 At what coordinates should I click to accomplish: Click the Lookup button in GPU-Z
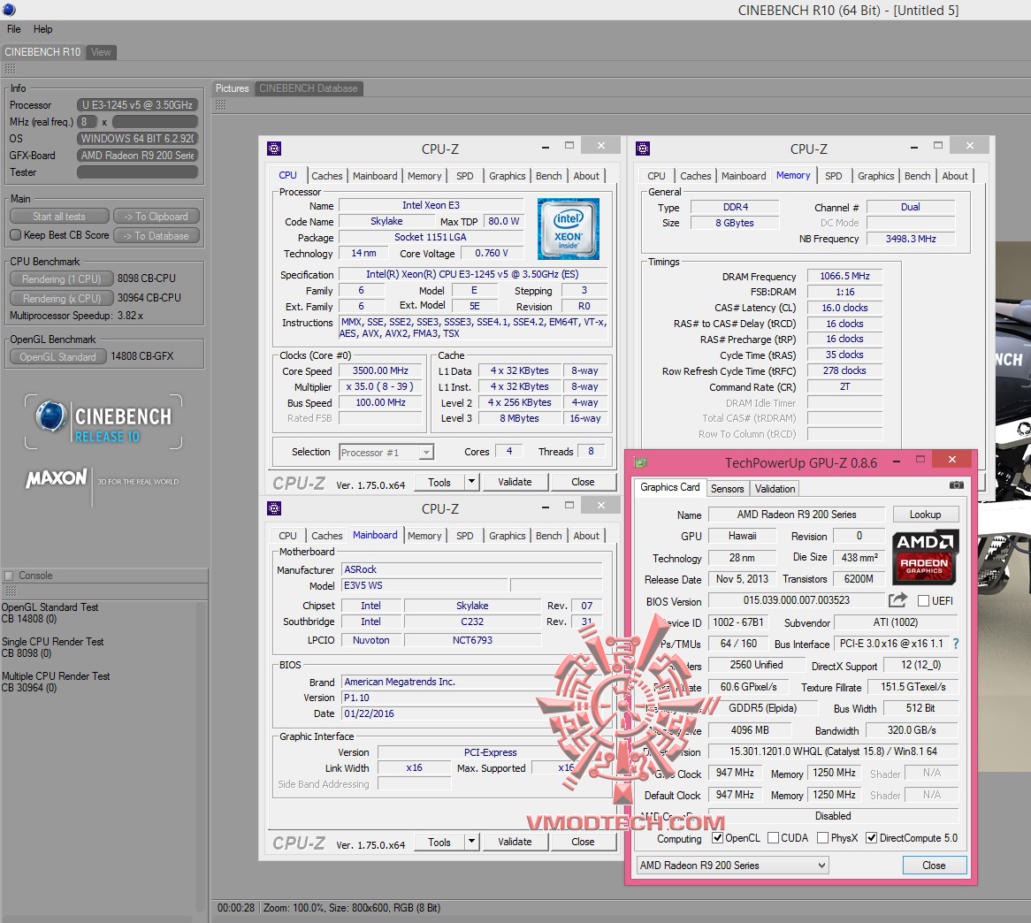click(925, 514)
